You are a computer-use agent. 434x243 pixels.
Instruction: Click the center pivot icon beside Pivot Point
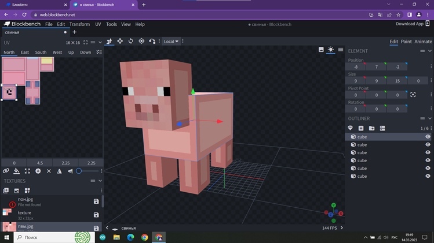[413, 95]
